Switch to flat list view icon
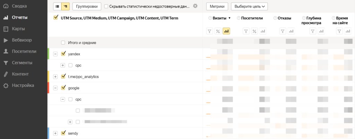Screen dimensions: 355x139 (57, 6)
